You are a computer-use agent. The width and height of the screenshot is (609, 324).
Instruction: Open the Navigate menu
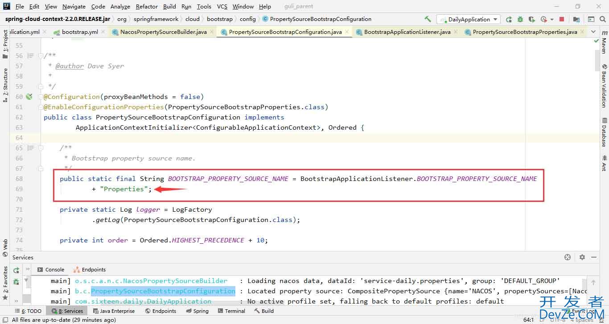click(x=74, y=6)
